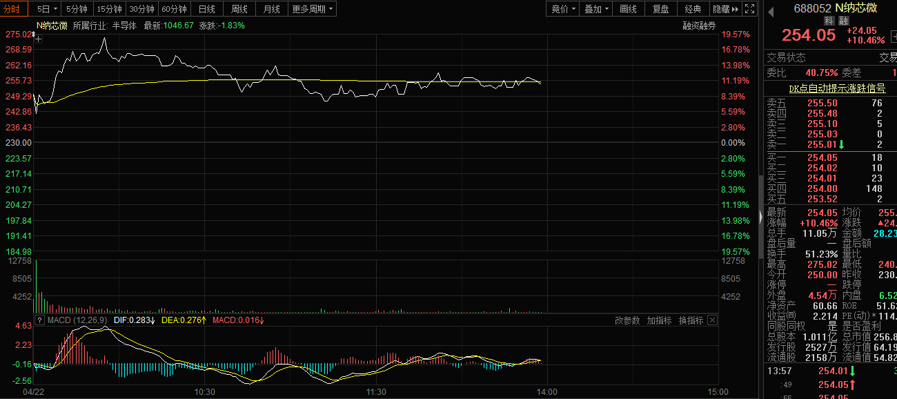This screenshot has height=399, width=897.
Task: Click the 买二 price 254.02 row
Action: (830, 168)
